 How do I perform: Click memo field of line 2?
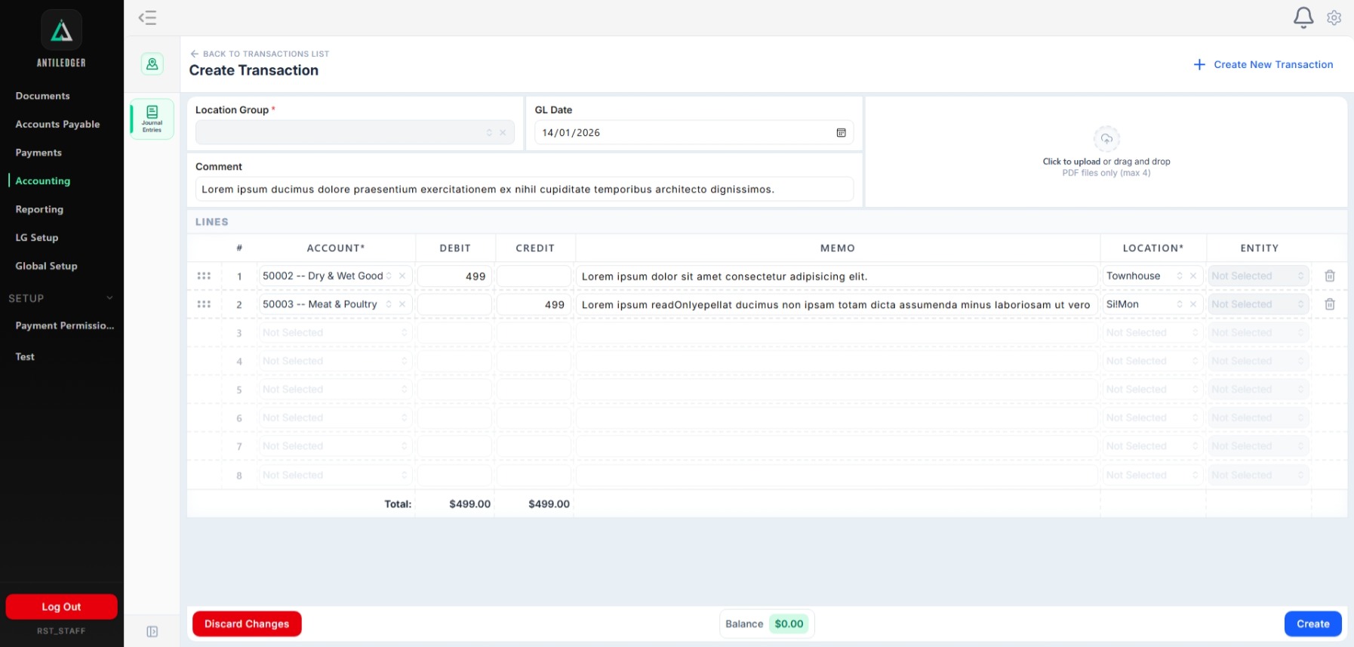[836, 304]
